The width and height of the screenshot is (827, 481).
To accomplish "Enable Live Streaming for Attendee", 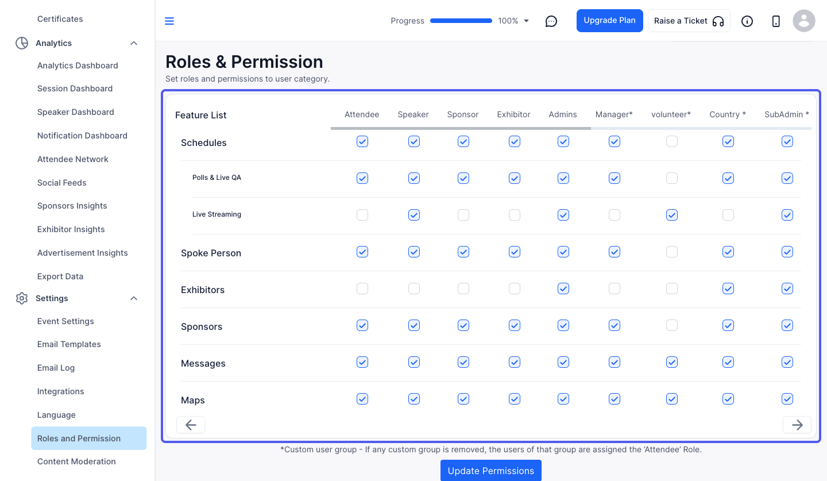I will [362, 215].
